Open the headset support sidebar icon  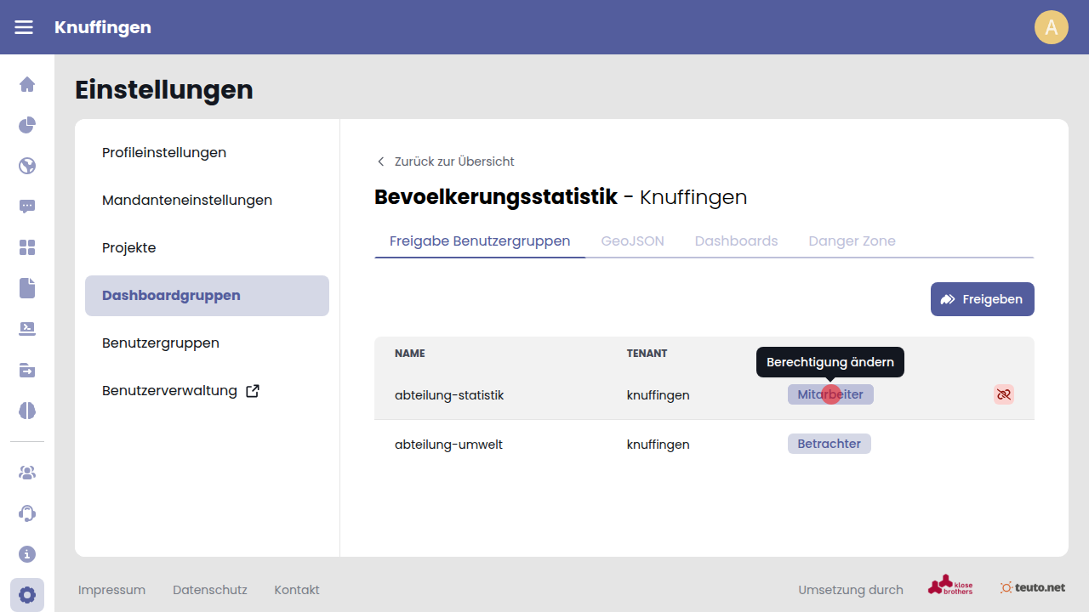27,513
